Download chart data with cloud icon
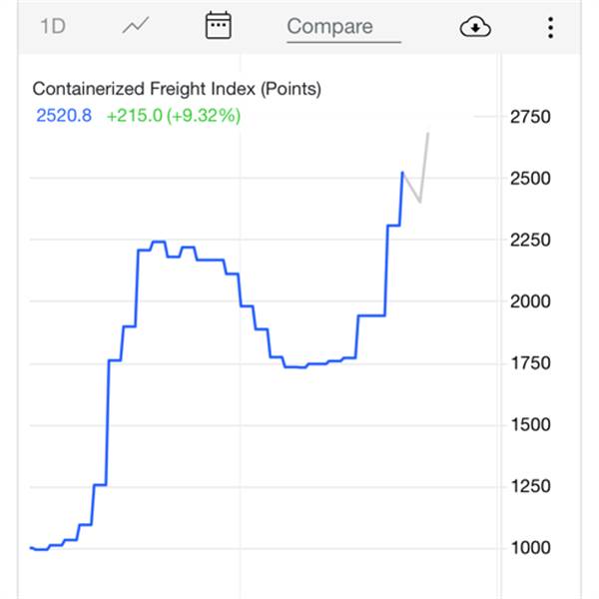This screenshot has width=599, height=599. pyautogui.click(x=475, y=27)
